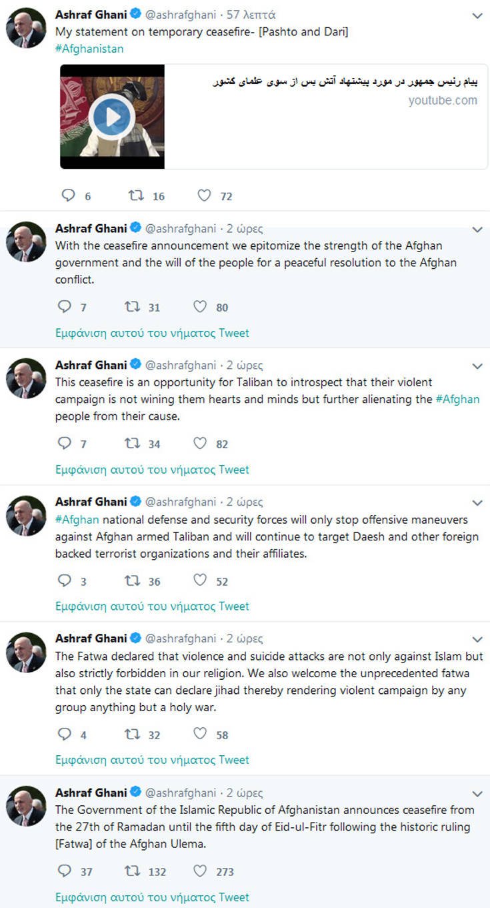
Task: Reply to the ceasefire announcement tweet with 7 replies and 80 likes
Action: click(x=65, y=307)
